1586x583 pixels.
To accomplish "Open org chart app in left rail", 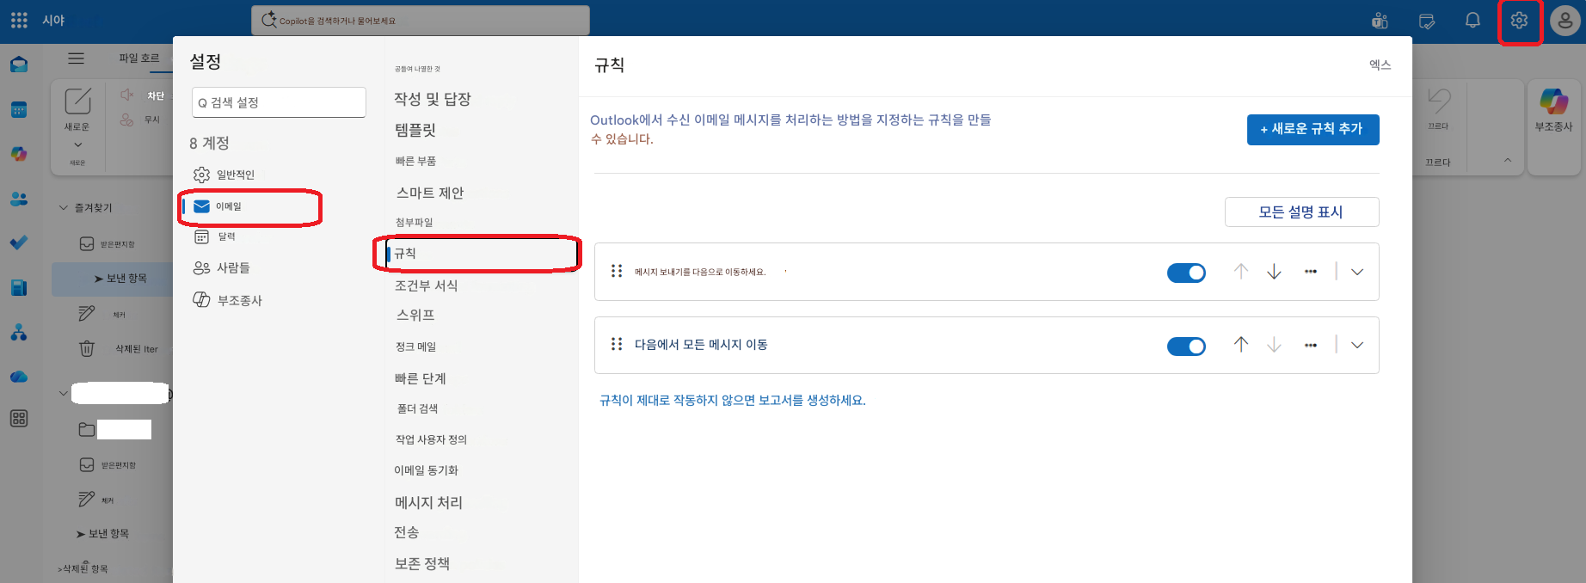I will pos(19,332).
